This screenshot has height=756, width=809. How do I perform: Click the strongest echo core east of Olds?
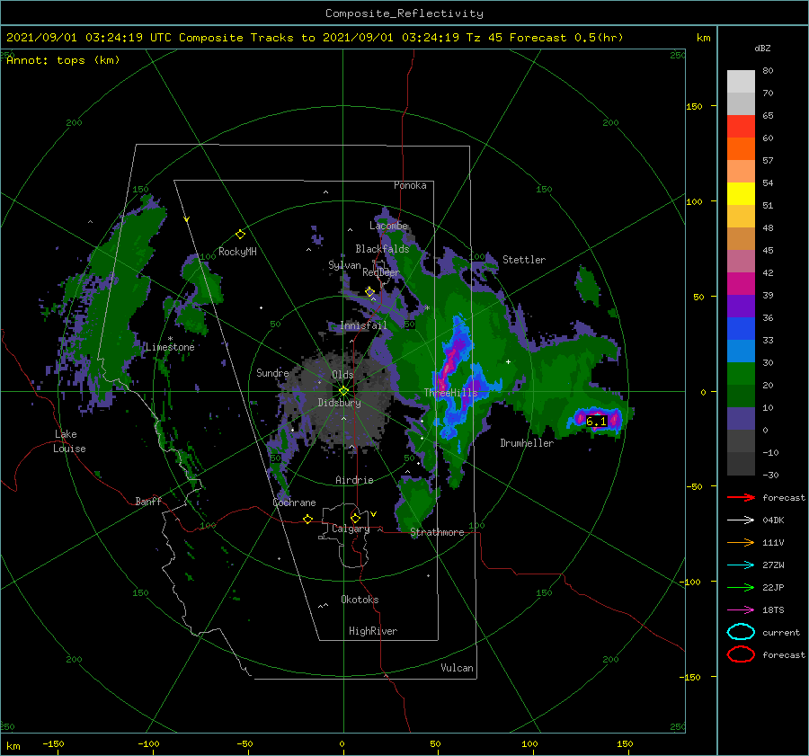[x=450, y=362]
